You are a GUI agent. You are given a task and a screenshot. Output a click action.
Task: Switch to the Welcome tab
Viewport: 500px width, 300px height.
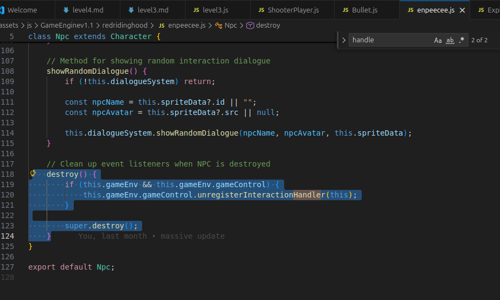[22, 10]
